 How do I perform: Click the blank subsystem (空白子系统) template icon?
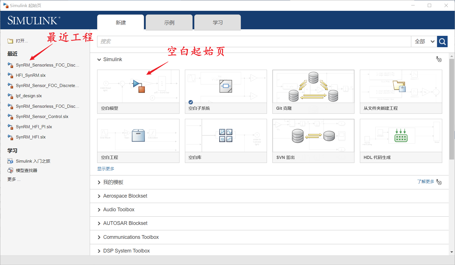(226, 86)
